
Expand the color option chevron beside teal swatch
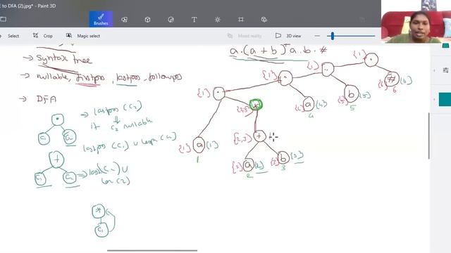click(434, 100)
